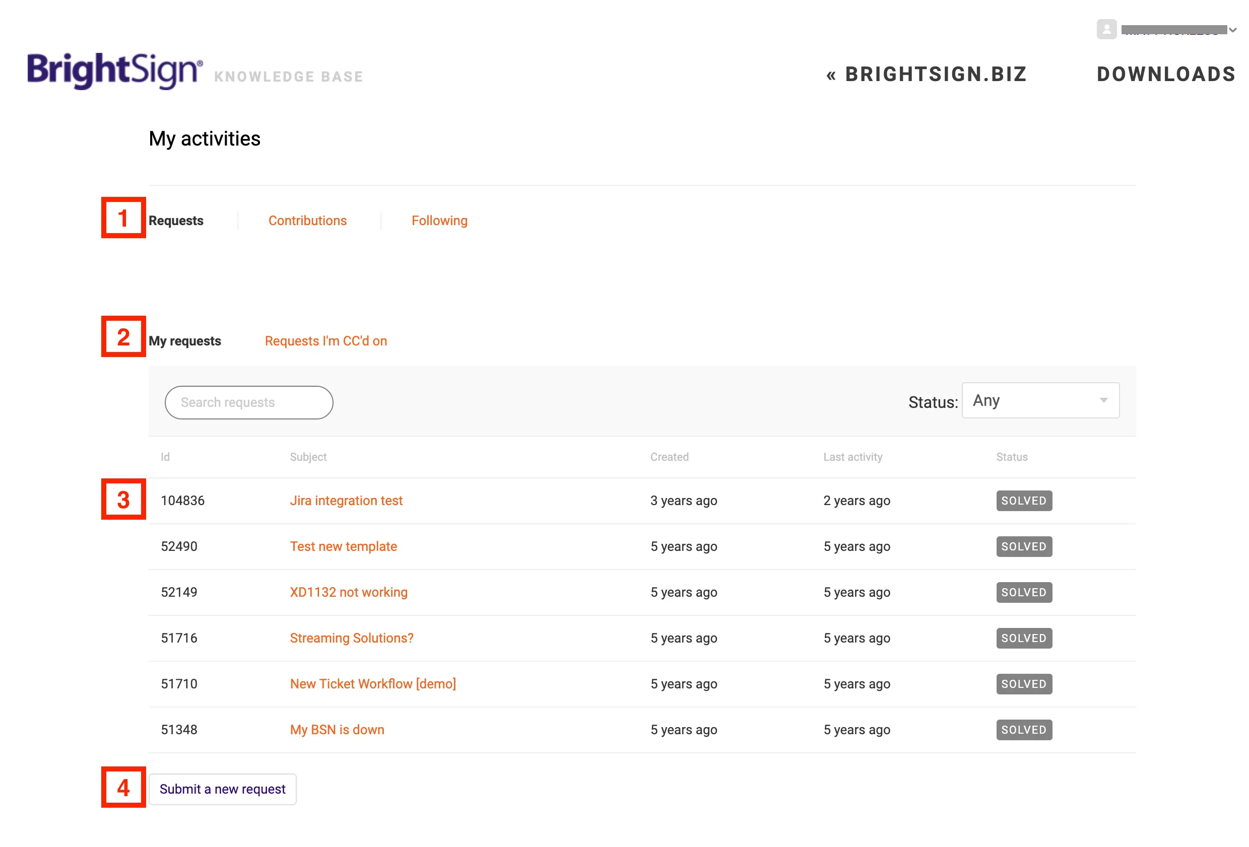Click the Status column header
1249x847 pixels.
click(1012, 457)
